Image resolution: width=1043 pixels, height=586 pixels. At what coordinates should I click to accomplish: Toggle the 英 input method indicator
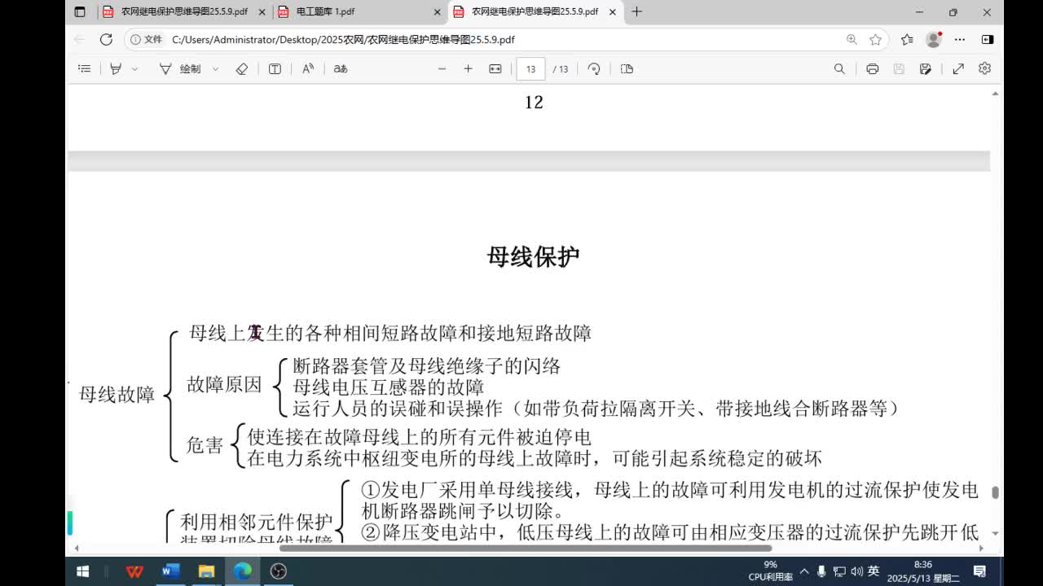click(x=874, y=571)
